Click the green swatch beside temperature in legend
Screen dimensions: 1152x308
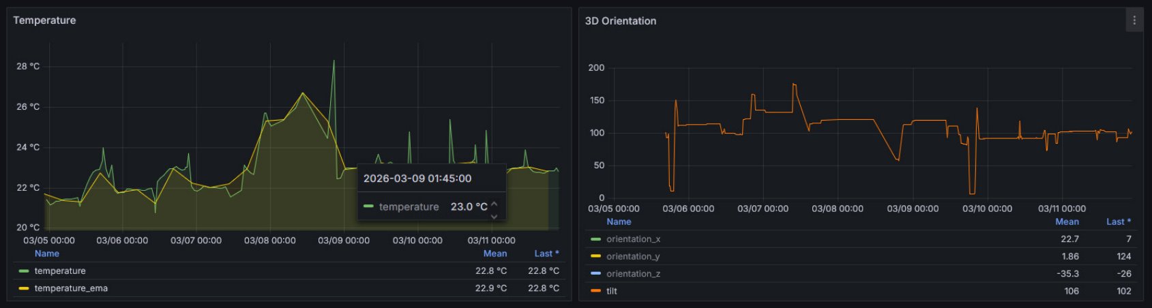pos(24,271)
